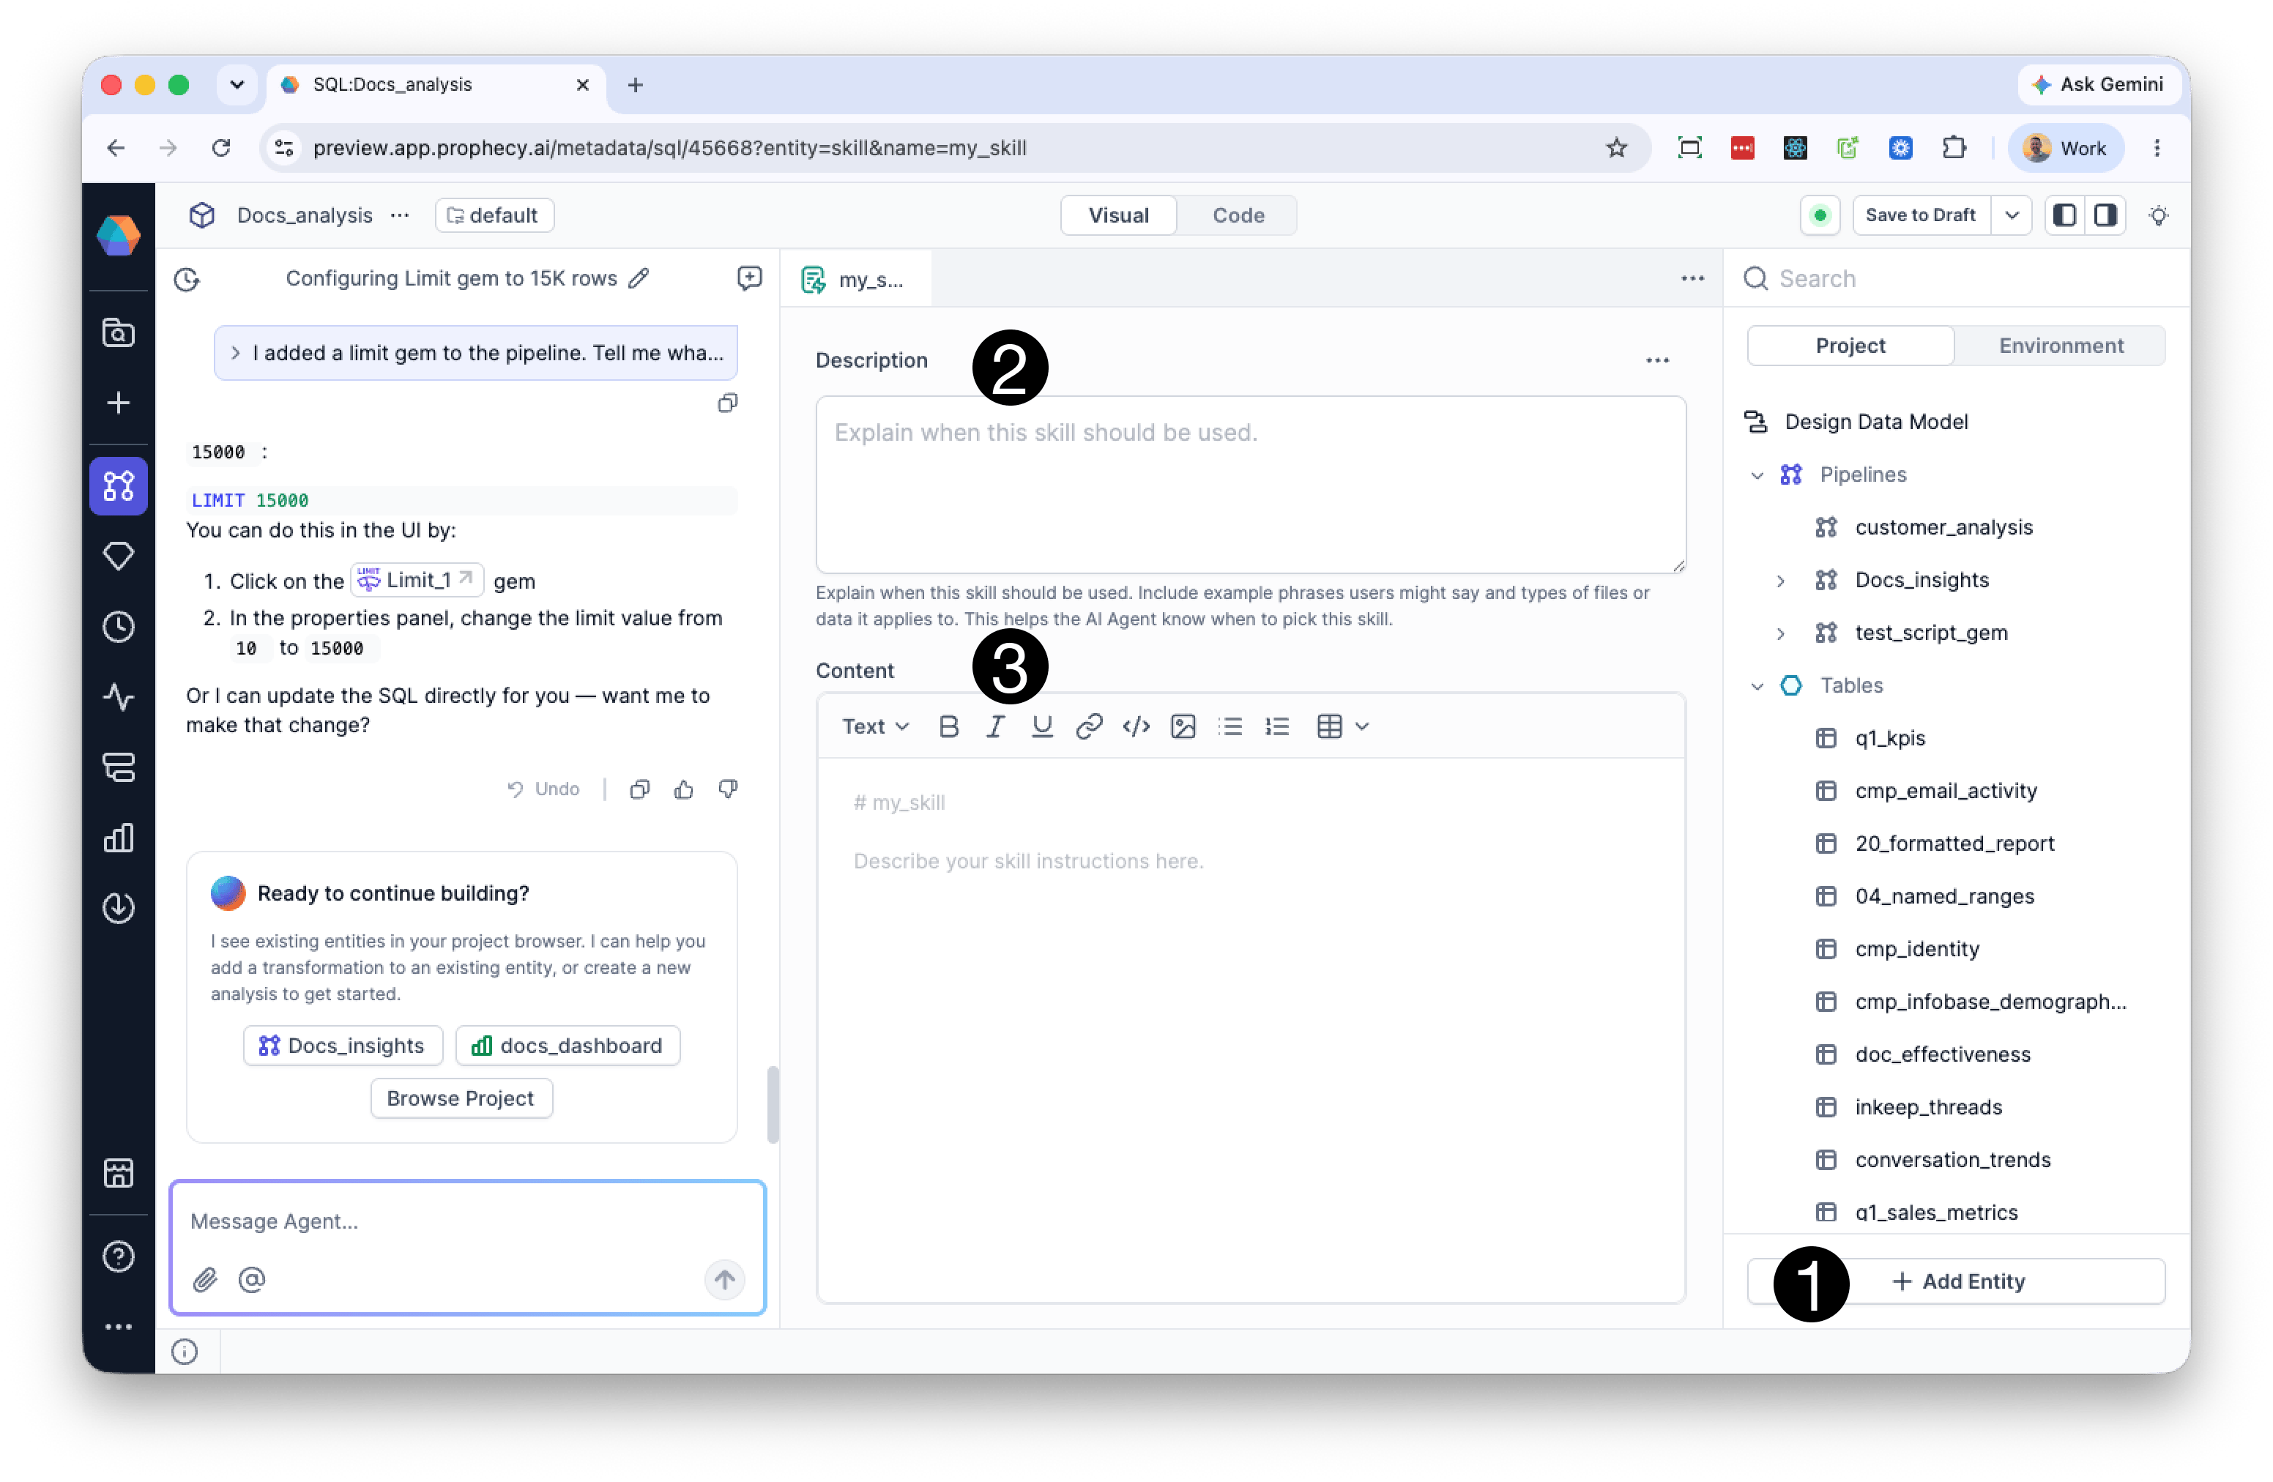The width and height of the screenshot is (2273, 1482).
Task: Open customer_analysis pipeline
Action: (1943, 527)
